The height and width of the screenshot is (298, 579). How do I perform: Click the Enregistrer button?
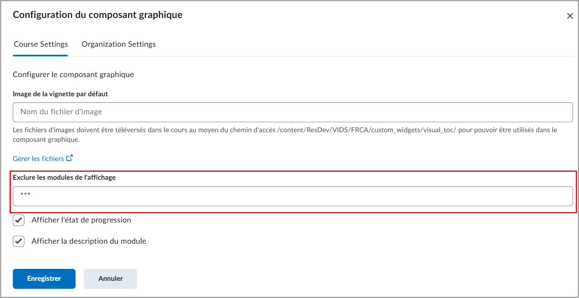tap(44, 278)
